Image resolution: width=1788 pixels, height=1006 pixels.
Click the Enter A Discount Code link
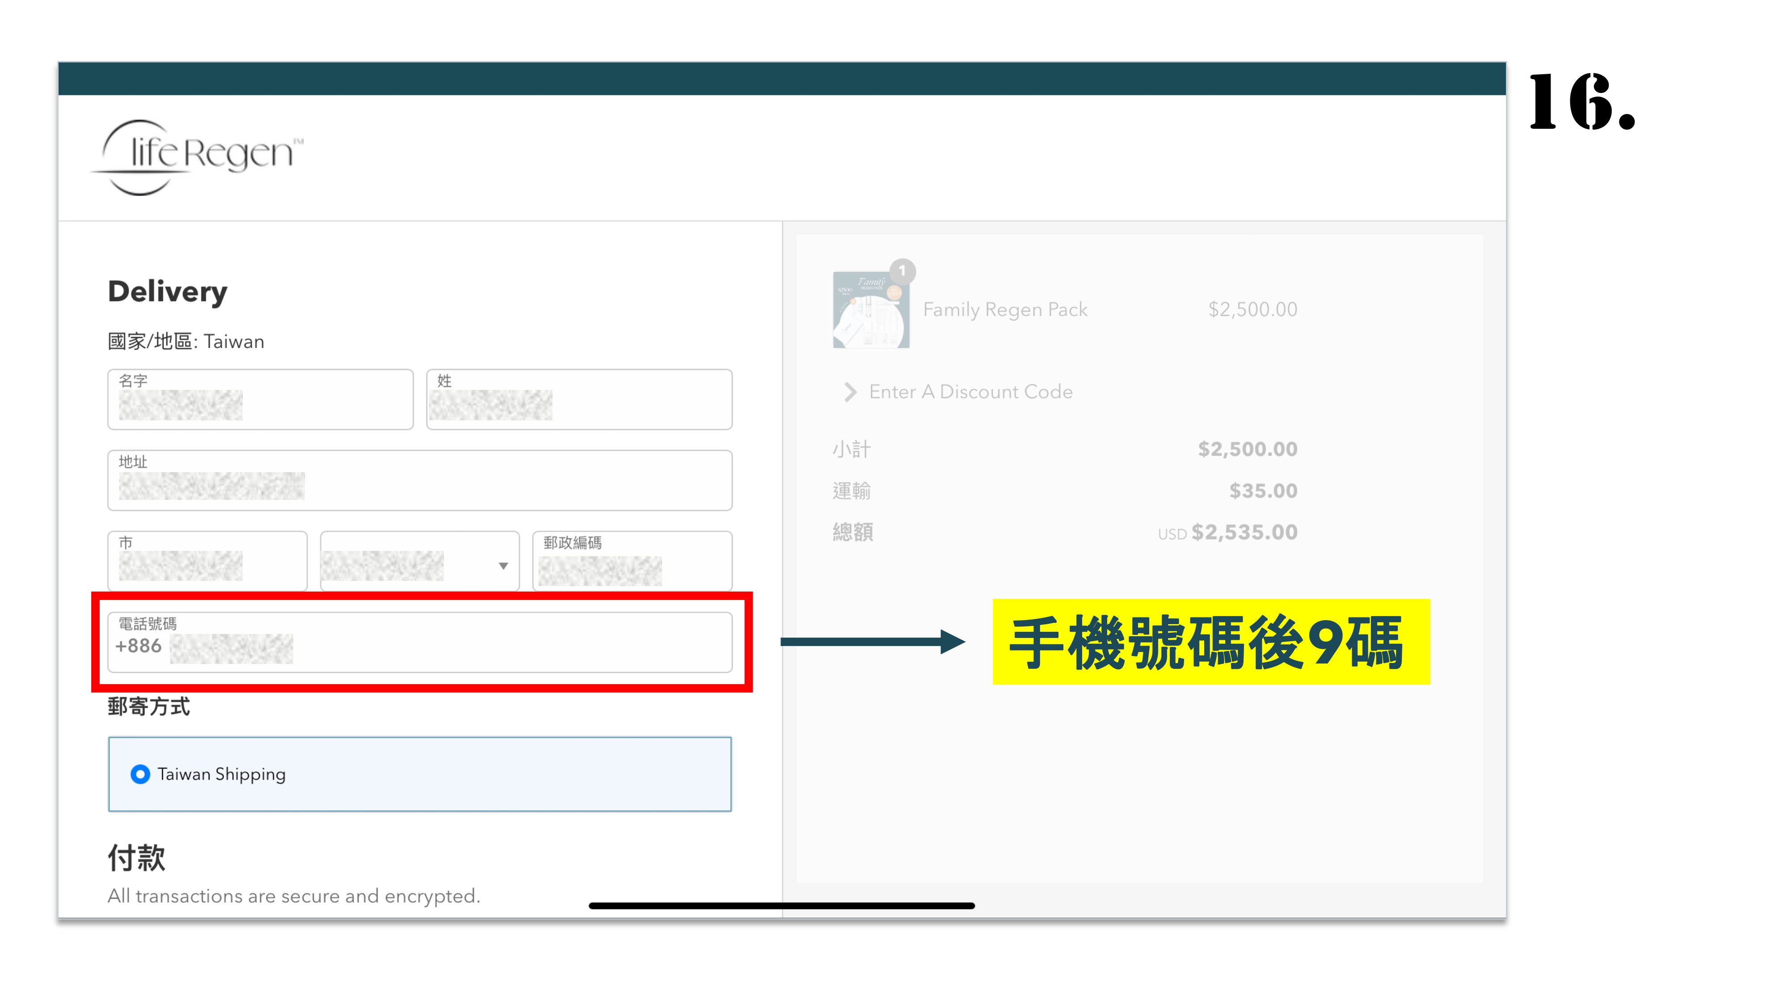970,392
